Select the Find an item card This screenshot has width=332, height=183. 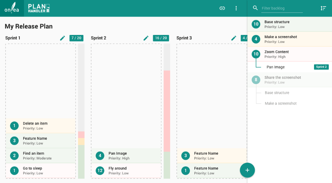click(x=41, y=156)
